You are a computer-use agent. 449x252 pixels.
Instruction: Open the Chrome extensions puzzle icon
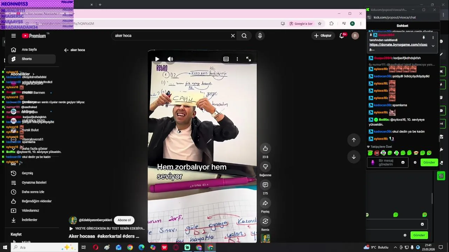click(x=331, y=24)
